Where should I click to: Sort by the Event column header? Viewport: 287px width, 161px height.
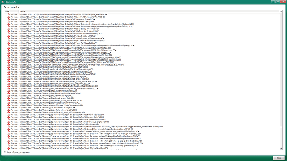pos(11,12)
